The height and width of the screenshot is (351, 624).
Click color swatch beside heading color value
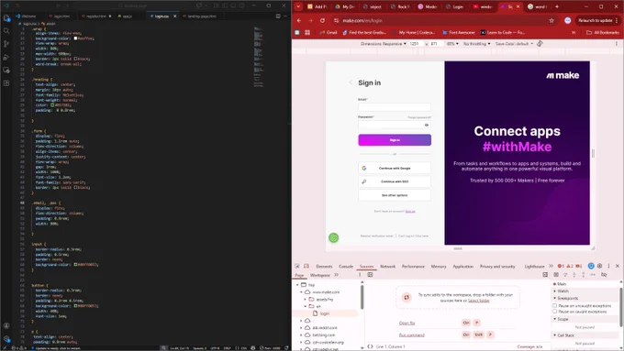52,105
